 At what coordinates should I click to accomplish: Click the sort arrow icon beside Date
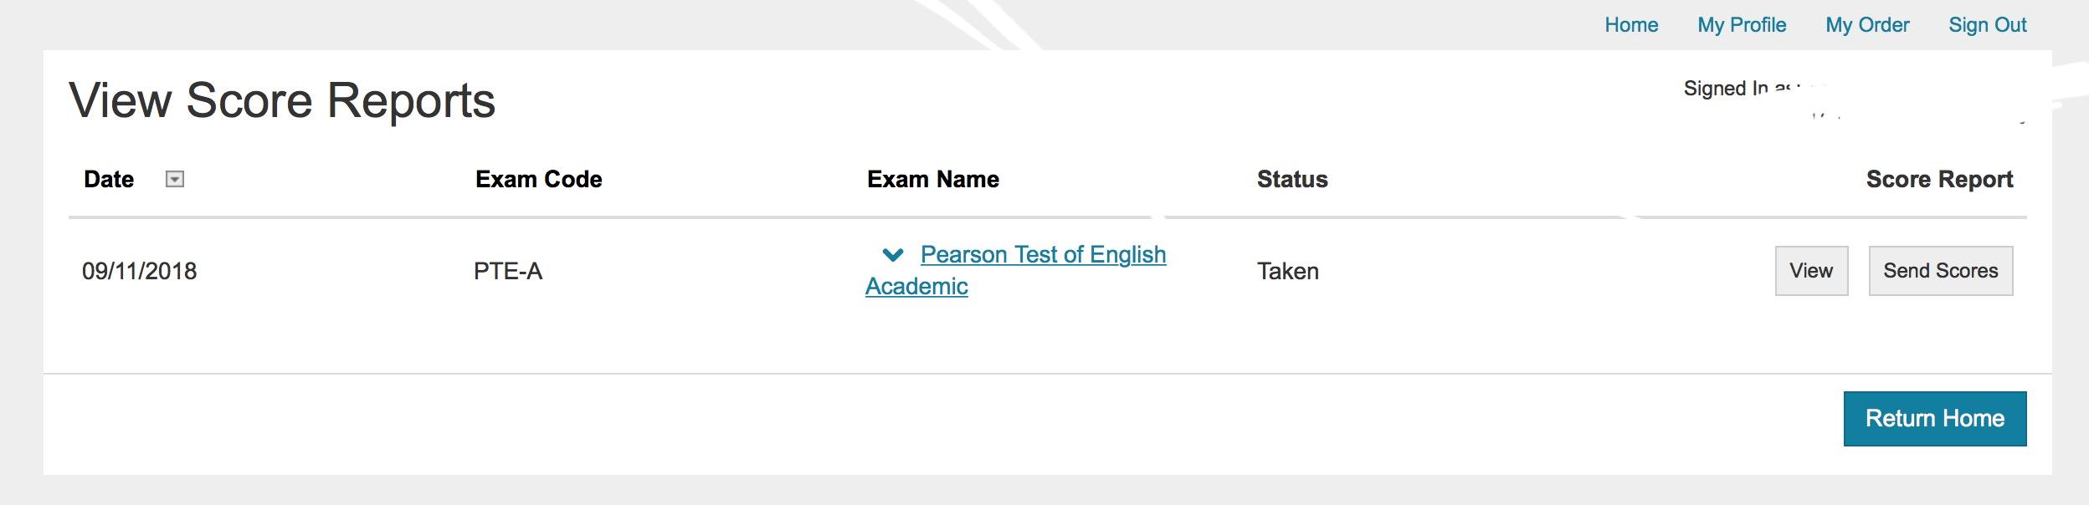(174, 179)
